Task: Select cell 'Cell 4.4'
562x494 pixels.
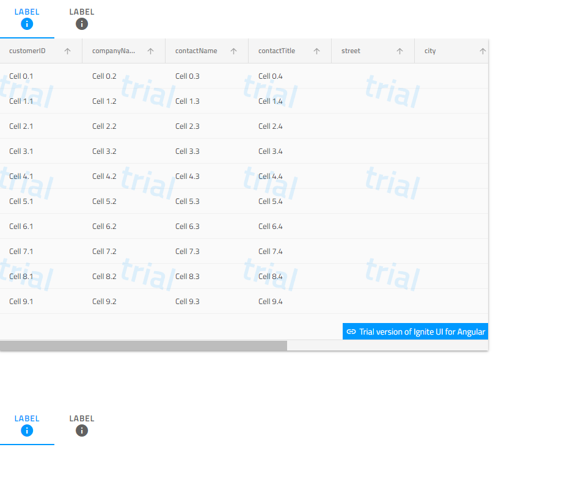Action: [x=290, y=176]
